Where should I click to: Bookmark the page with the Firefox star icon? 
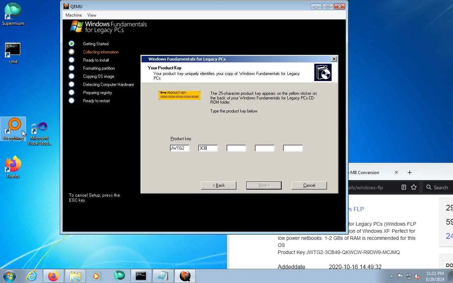pyautogui.click(x=414, y=187)
